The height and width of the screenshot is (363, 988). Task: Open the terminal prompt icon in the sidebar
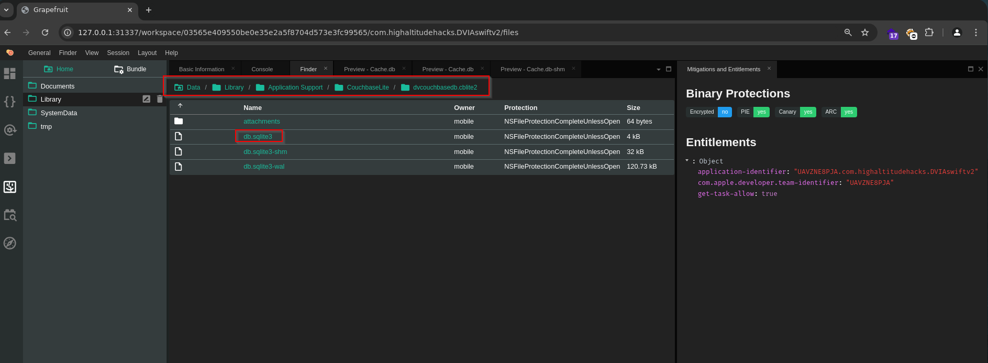tap(9, 158)
